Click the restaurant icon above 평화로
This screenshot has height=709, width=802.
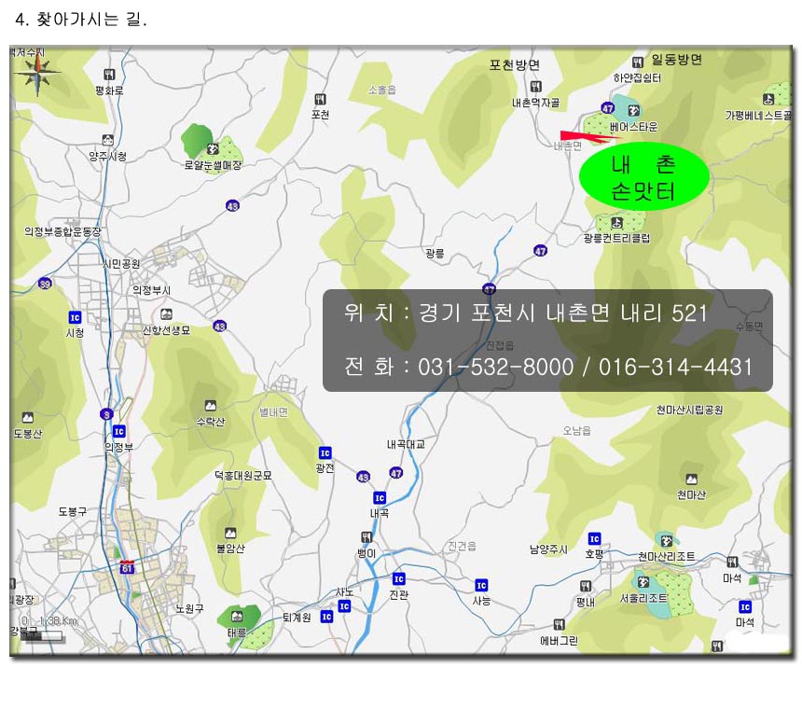[109, 74]
